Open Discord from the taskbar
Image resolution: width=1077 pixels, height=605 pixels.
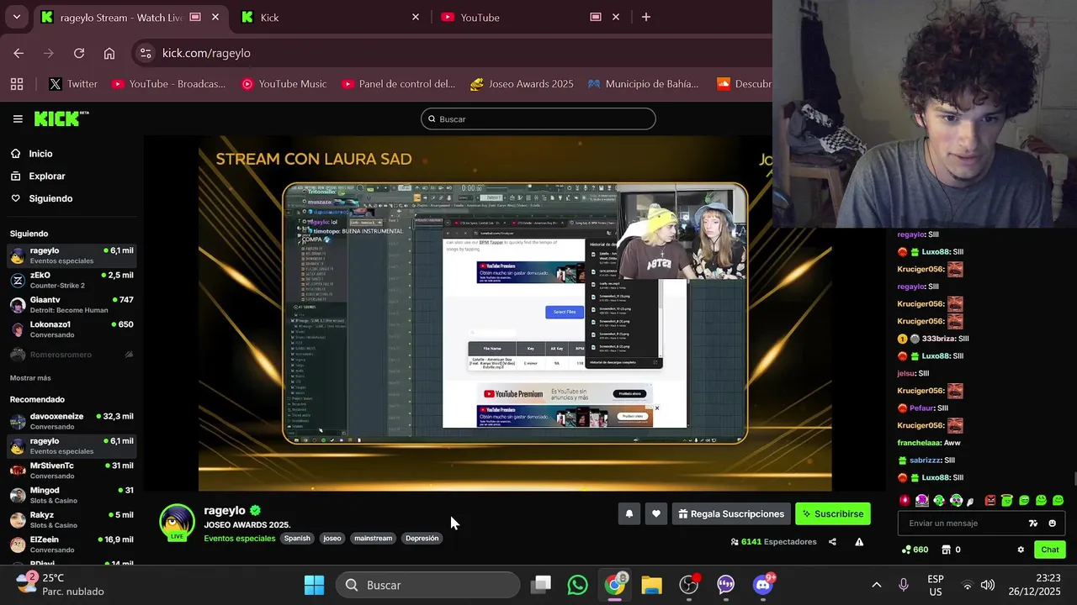(764, 585)
